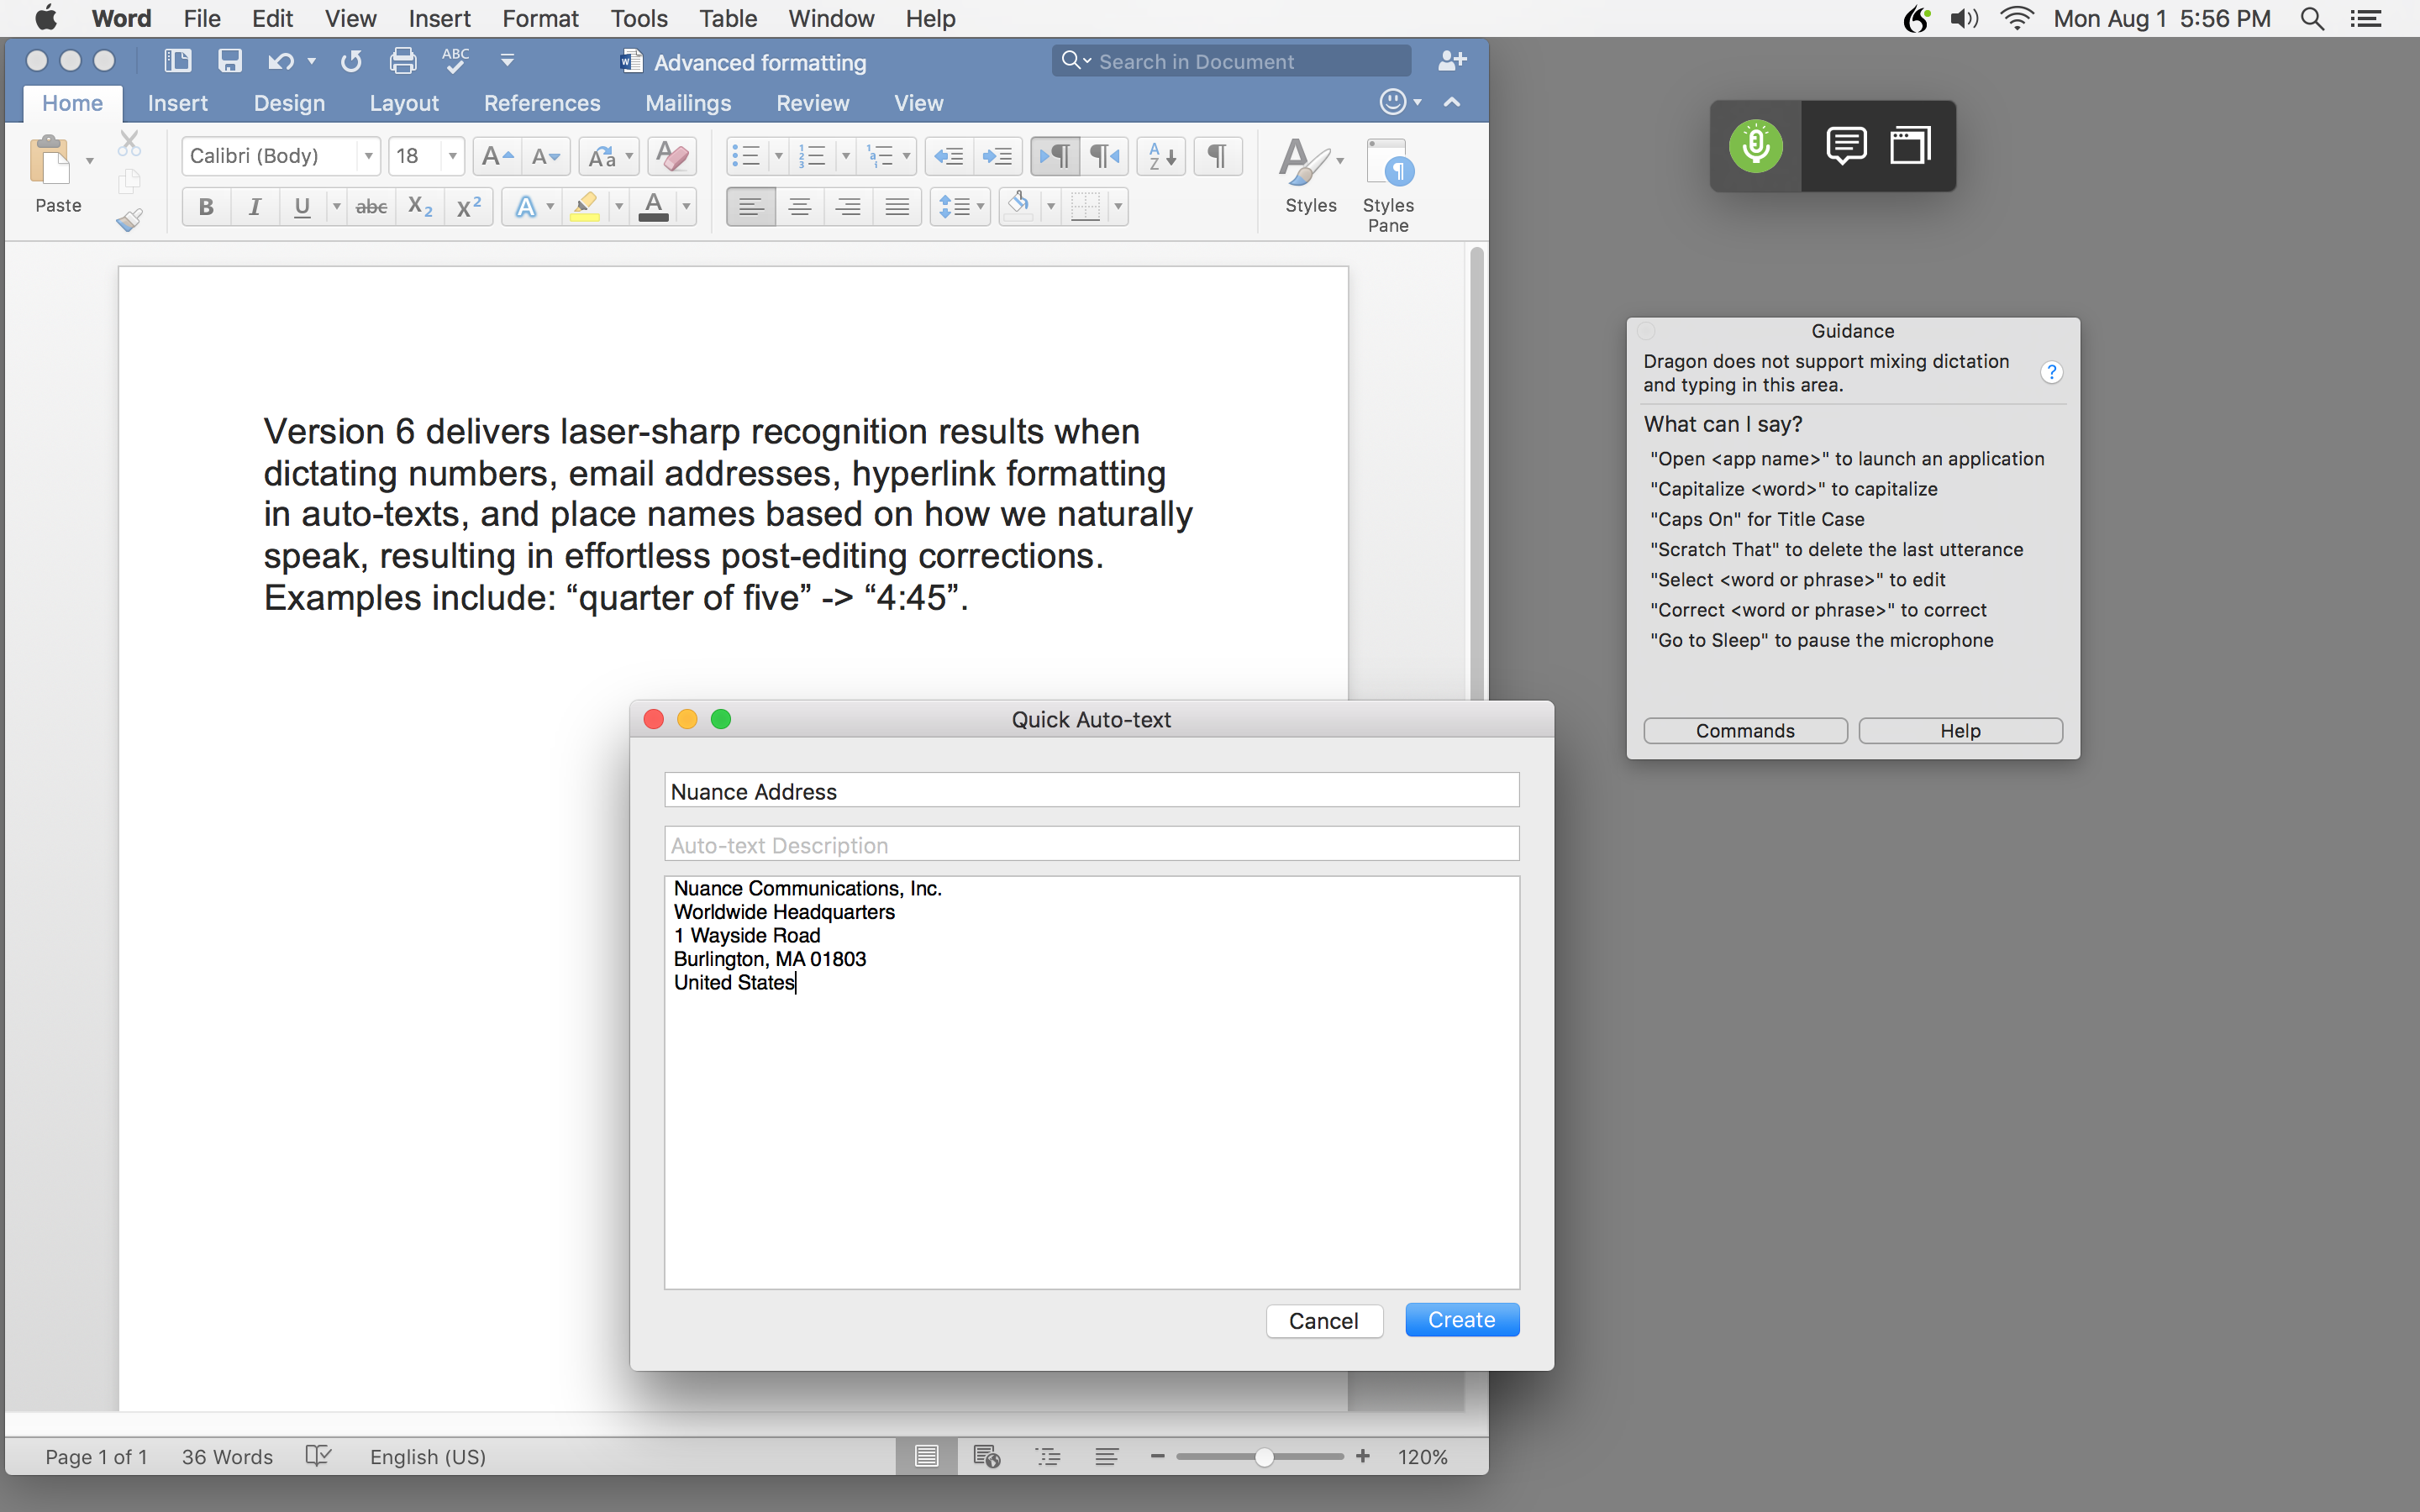Click the Subscript icon
This screenshot has width=2420, height=1512.
point(420,207)
